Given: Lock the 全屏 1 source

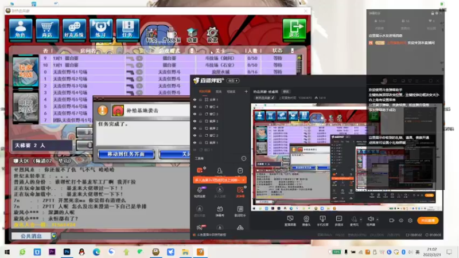Looking at the screenshot, I should tap(200, 100).
